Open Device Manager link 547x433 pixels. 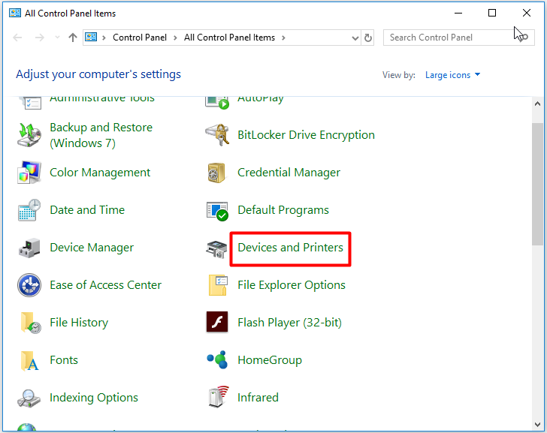coord(92,248)
